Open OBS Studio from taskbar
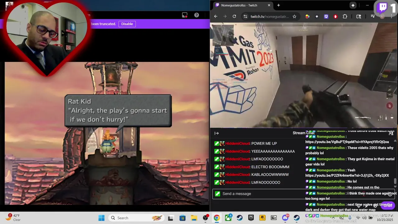Viewport: 398px width, 224px height. pyautogui.click(x=205, y=218)
